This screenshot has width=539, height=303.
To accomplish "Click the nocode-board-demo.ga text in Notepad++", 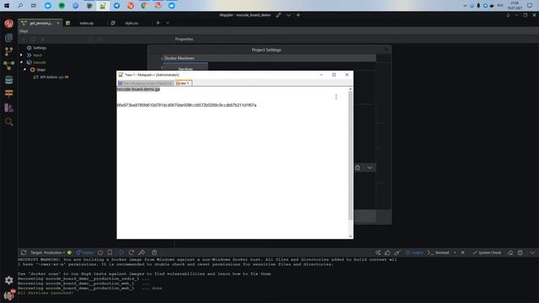I will tap(138, 89).
